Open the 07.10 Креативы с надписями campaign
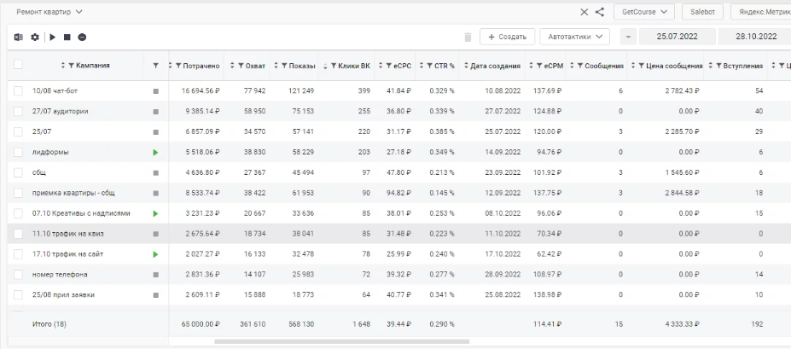Screen dimensions: 791x349 [81, 214]
